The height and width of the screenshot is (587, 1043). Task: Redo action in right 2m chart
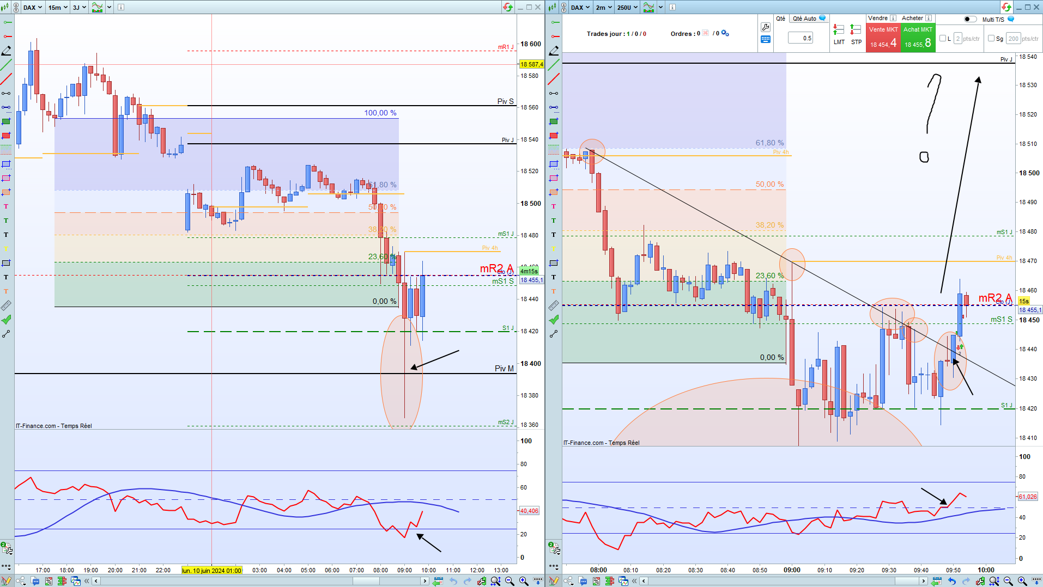[x=966, y=581]
